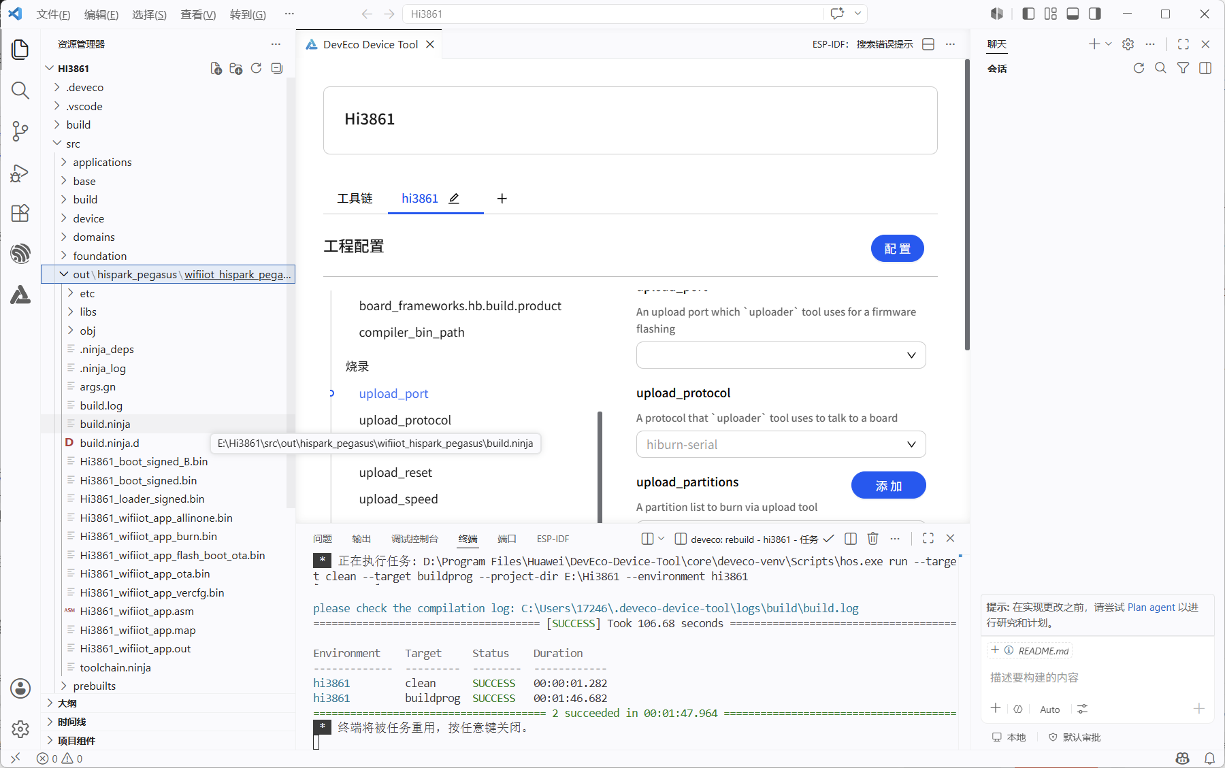Open the hiburn-serial protocol dropdown
1225x768 pixels.
(781, 444)
